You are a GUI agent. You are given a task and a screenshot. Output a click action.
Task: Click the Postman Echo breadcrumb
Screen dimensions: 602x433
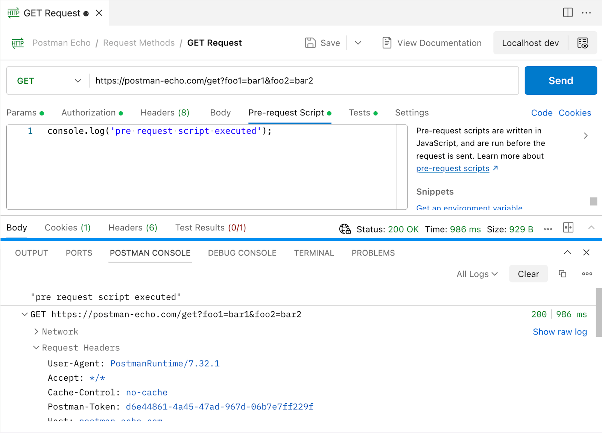click(x=61, y=43)
